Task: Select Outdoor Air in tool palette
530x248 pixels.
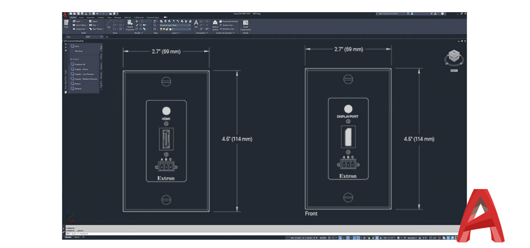Action: point(79,64)
